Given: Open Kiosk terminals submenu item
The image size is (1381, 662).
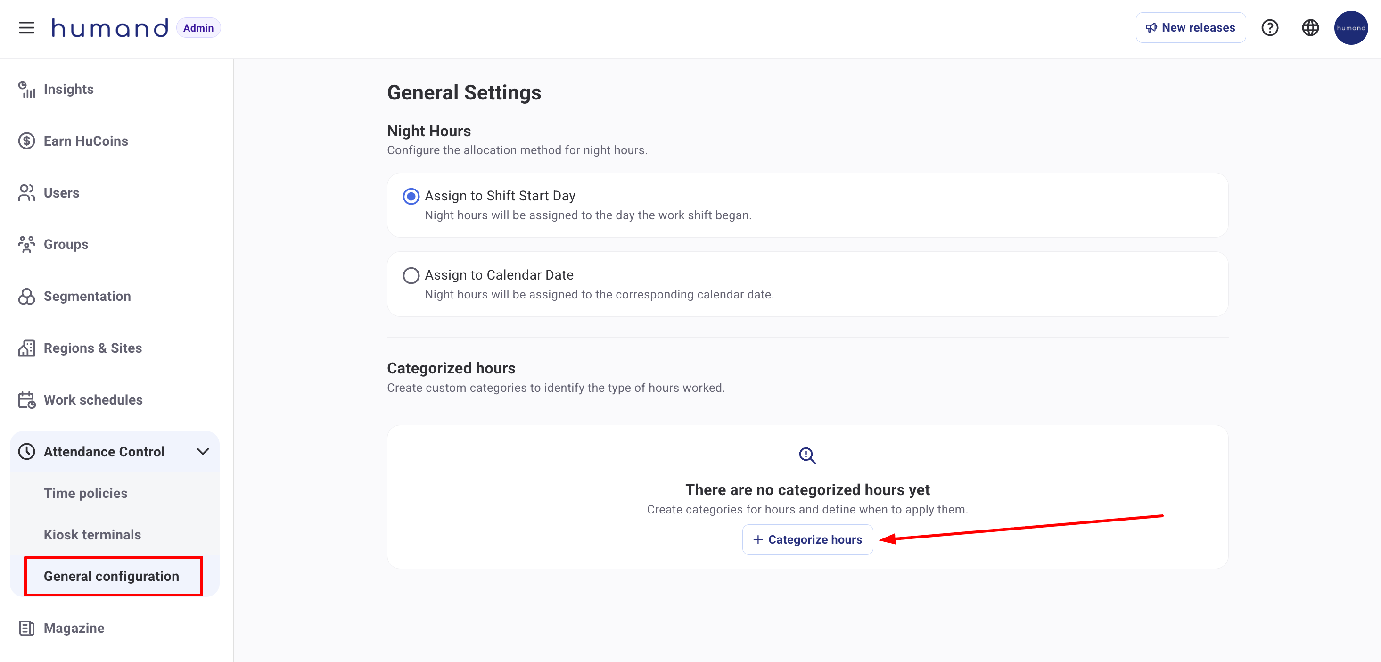Looking at the screenshot, I should 92,534.
